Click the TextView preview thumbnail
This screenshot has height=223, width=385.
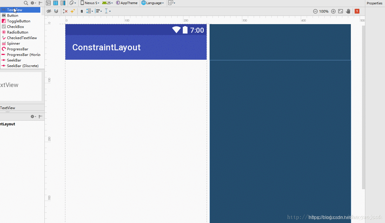(x=21, y=86)
